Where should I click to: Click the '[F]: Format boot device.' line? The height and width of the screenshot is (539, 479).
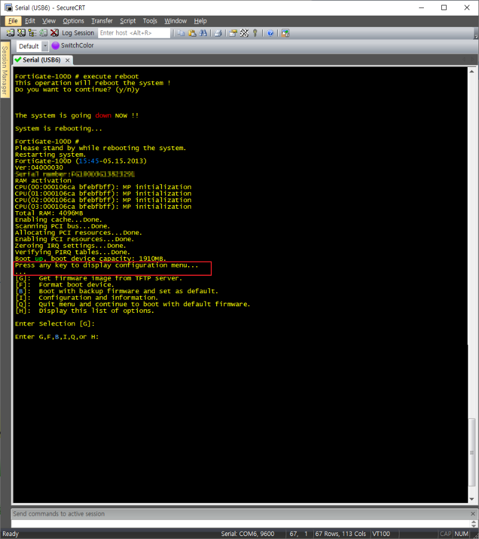(64, 285)
